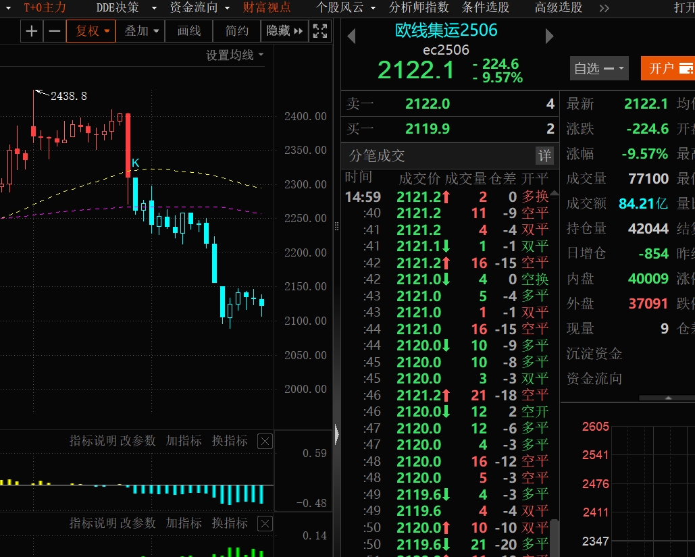Image resolution: width=695 pixels, height=557 pixels.
Task: Click 加指标 in first indicator panel
Action: tap(184, 441)
